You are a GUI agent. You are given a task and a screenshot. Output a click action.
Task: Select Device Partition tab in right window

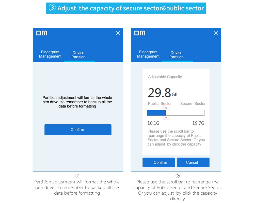[177, 55]
